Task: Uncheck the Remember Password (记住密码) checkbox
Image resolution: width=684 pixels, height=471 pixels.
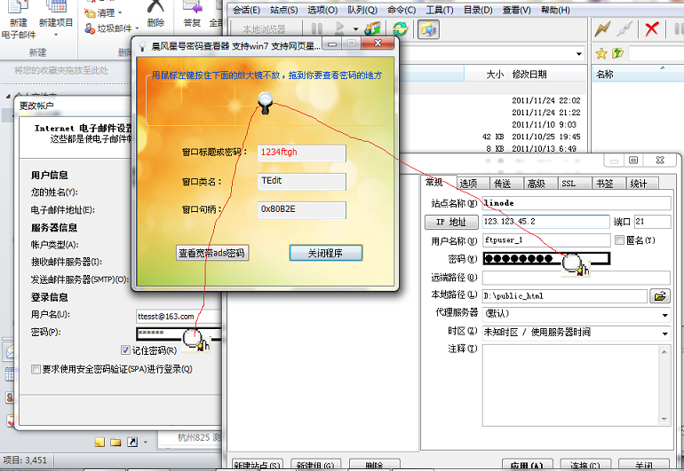Action: pos(125,350)
